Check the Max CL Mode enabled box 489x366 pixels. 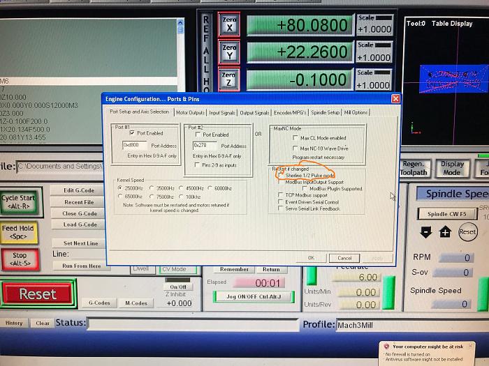tap(295, 138)
